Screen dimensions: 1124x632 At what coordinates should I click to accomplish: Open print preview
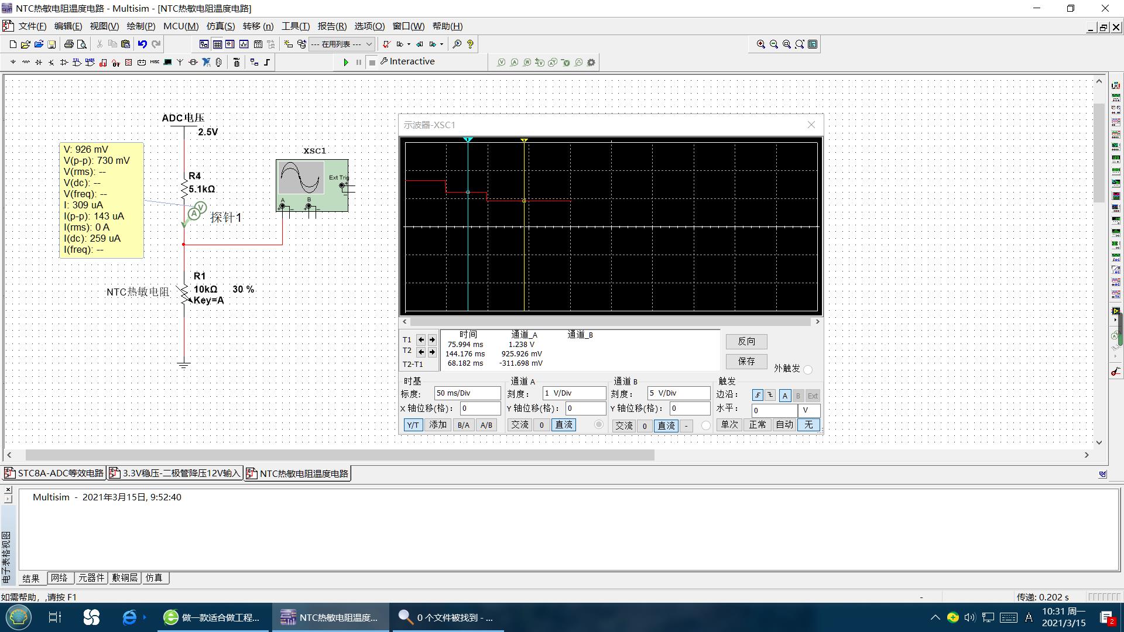(81, 44)
